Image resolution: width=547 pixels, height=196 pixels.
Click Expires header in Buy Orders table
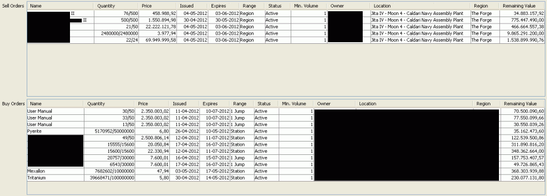click(x=214, y=104)
